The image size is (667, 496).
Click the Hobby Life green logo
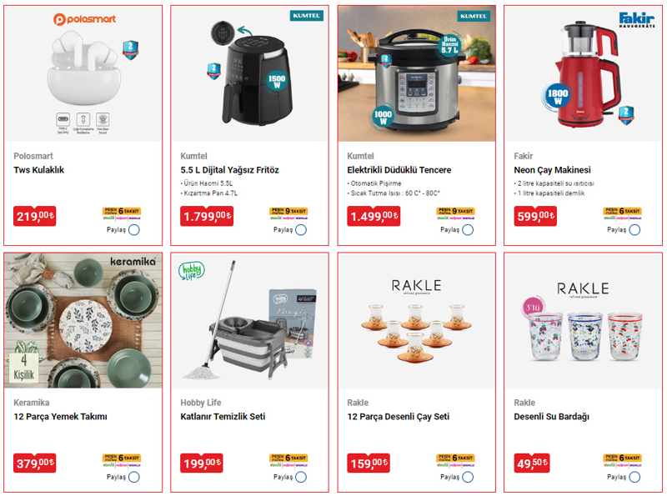(192, 271)
